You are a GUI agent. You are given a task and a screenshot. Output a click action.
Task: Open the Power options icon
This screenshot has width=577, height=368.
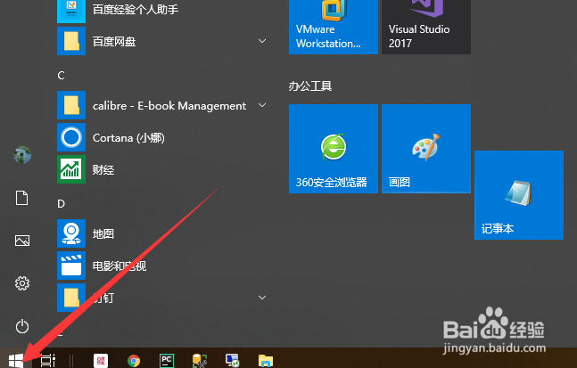[x=22, y=326]
